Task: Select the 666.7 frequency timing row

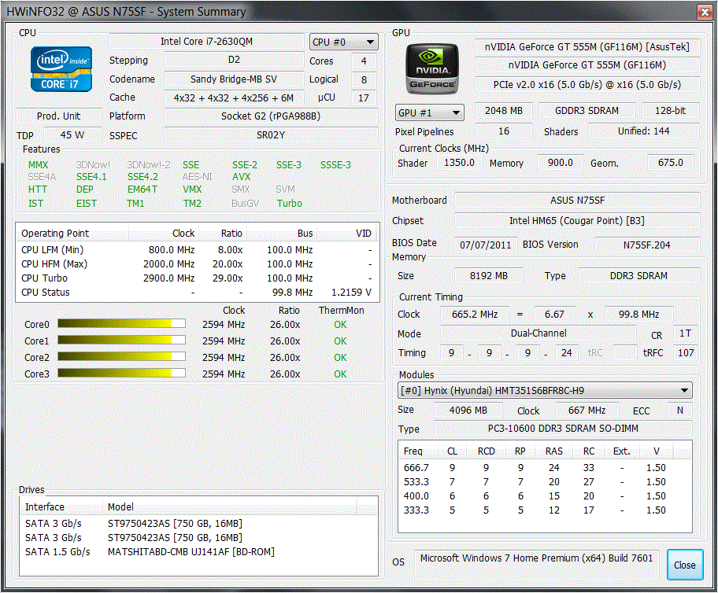Action: coord(545,468)
